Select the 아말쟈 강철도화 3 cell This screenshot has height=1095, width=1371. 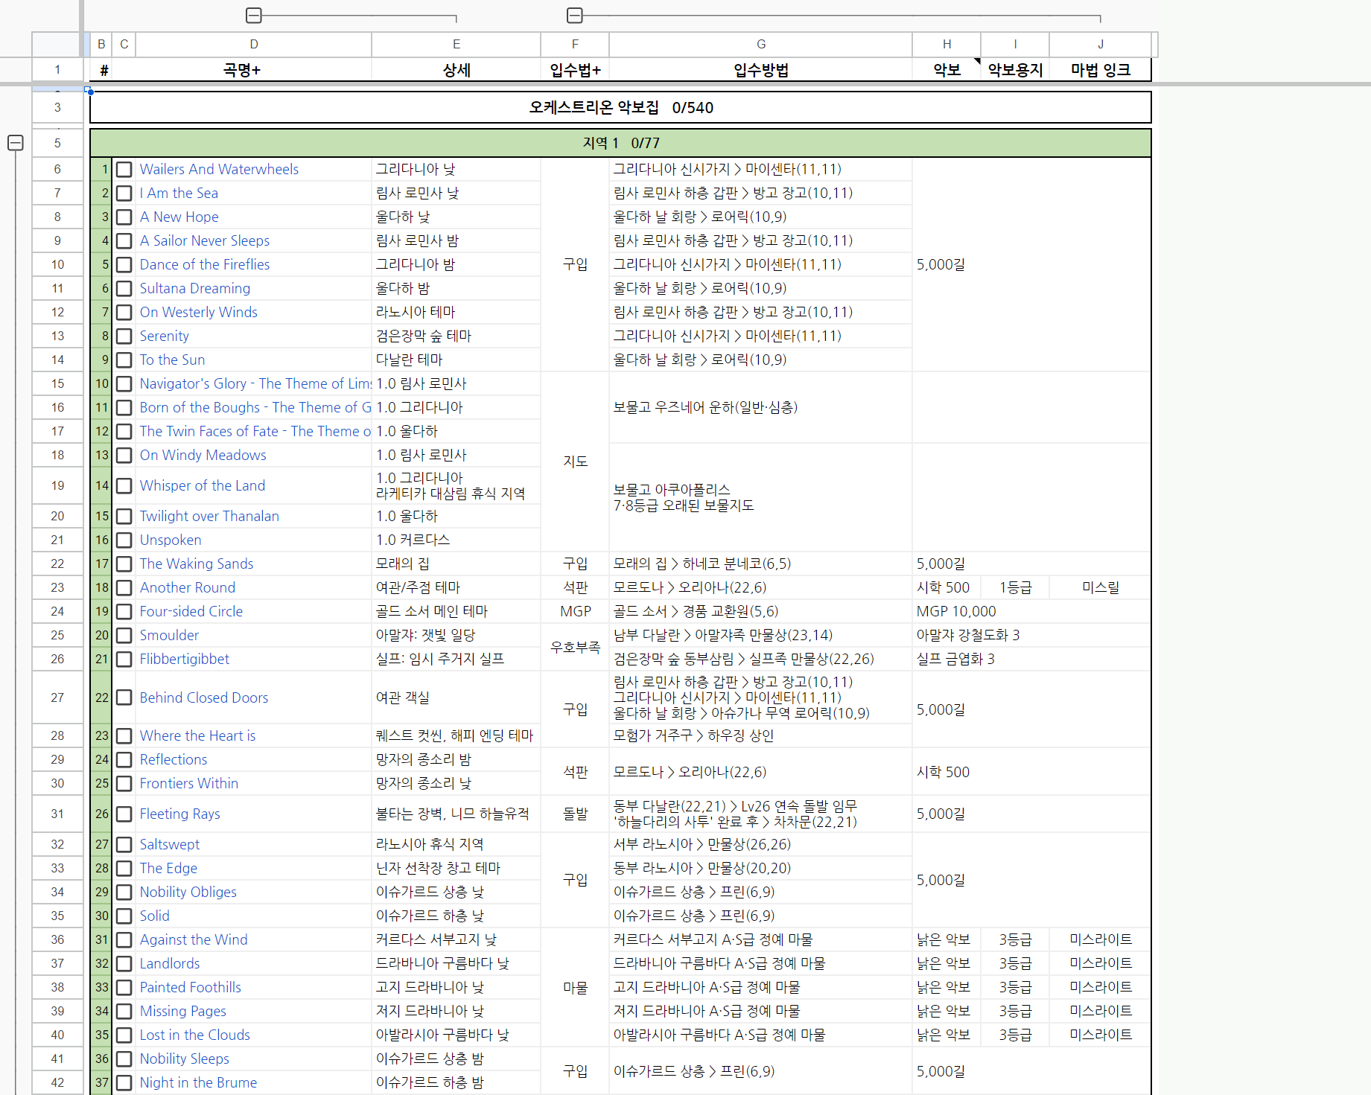pos(1031,635)
